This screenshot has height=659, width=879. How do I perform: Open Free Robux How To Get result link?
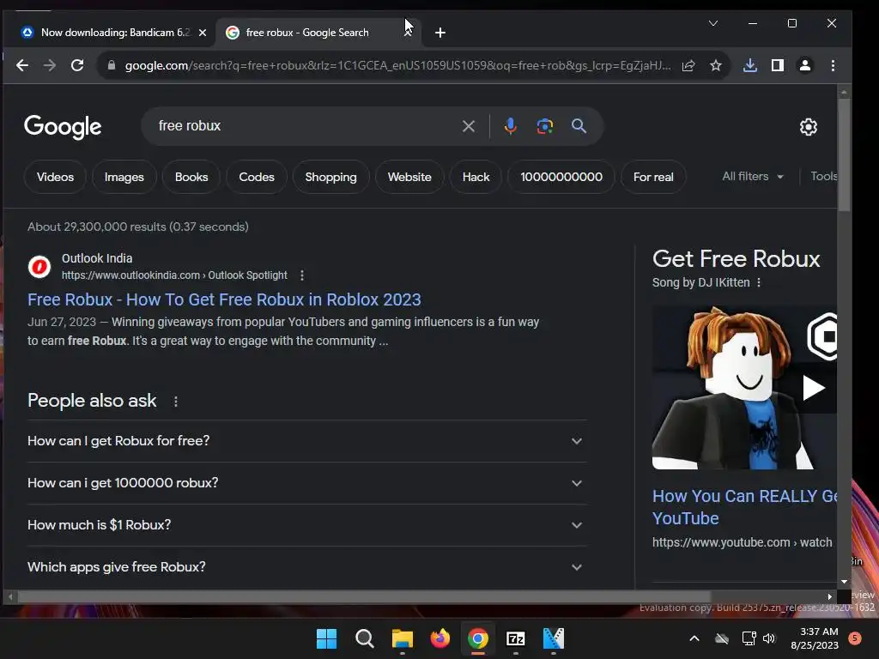click(x=224, y=299)
